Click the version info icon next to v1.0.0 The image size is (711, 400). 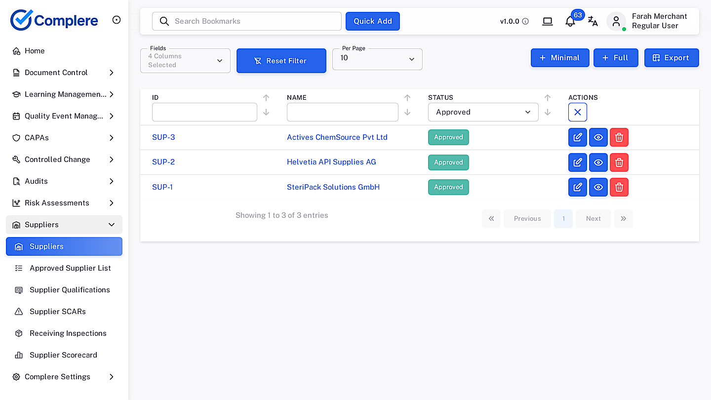[525, 21]
